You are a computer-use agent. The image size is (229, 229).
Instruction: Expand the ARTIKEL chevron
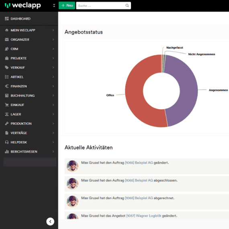tap(53, 77)
